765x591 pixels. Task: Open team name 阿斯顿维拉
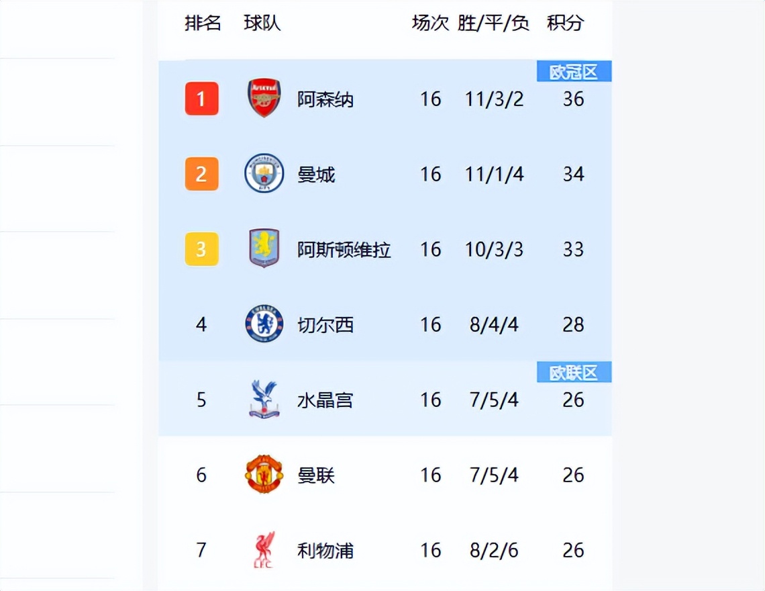(x=344, y=251)
